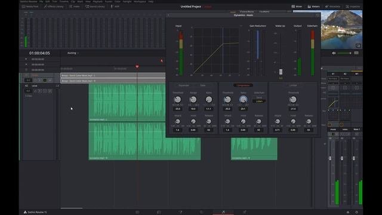Image resolution: width=382 pixels, height=215 pixels.
Task: Click the monitor volume slider
Action: [x=344, y=53]
